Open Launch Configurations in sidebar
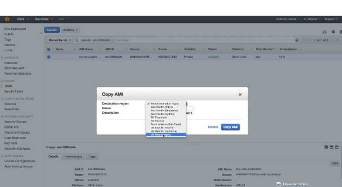The width and height of the screenshot is (342, 187). pyautogui.click(x=20, y=161)
